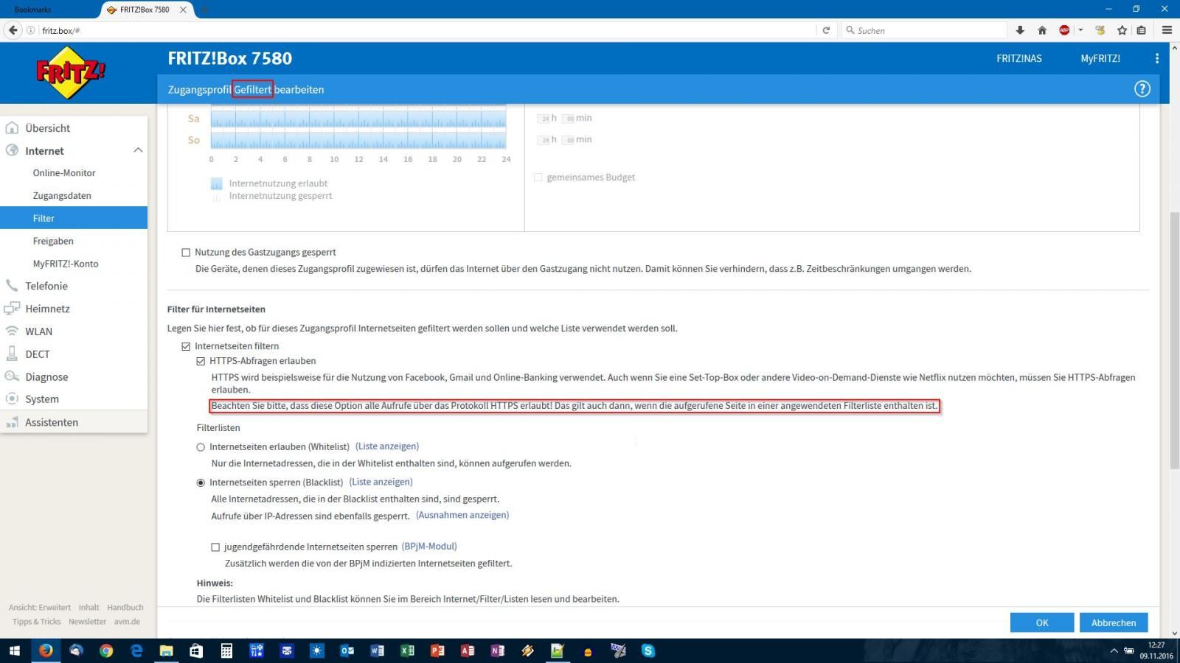Open Skype from the taskbar
The image size is (1180, 663).
(x=648, y=650)
